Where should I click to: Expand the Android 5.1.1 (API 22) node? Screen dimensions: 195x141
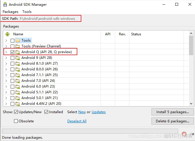click(6, 92)
